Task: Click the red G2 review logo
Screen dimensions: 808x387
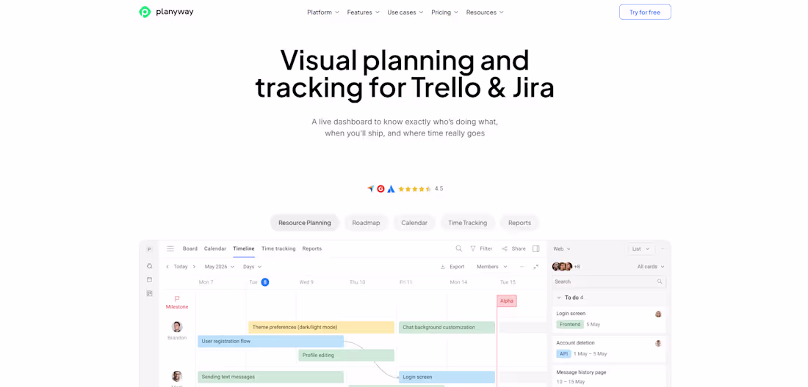Action: [380, 188]
